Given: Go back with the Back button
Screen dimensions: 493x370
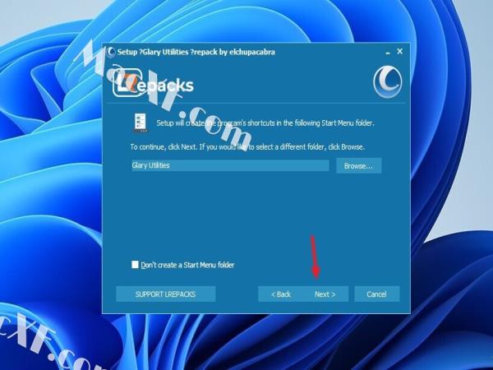Looking at the screenshot, I should [281, 294].
